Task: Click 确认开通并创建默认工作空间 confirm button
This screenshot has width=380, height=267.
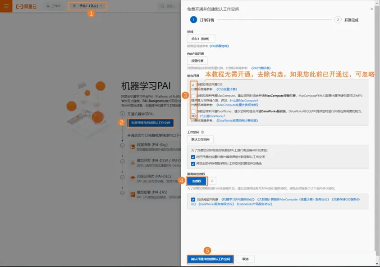Action: pos(210,259)
